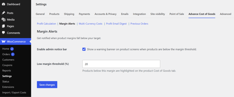Screen dimensions: 234x97
Task: Open WooCommerce Home submenu item
Action: [6, 49]
